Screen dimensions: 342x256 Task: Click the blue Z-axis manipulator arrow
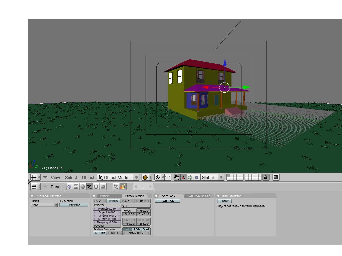[225, 63]
